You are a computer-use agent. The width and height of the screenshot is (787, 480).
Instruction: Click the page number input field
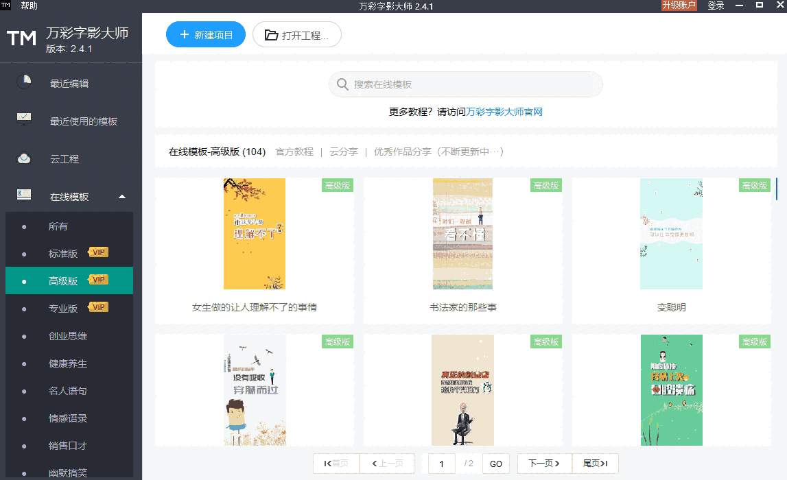coord(441,464)
